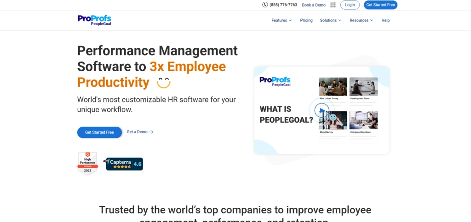Open the apps grid icon in top bar
Viewport: 471px width, 222px height.
click(333, 5)
